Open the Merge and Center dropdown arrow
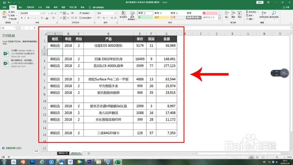The width and height of the screenshot is (293, 165). 93,18
